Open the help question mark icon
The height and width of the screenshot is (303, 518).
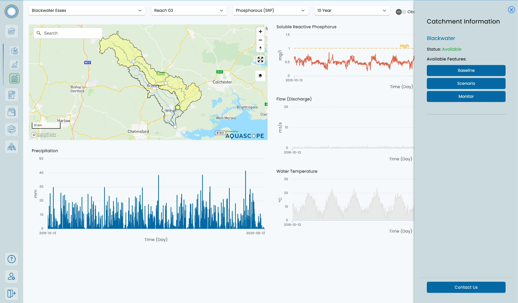pos(12,259)
